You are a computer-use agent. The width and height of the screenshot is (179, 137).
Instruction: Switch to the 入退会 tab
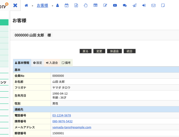[x=52, y=63]
